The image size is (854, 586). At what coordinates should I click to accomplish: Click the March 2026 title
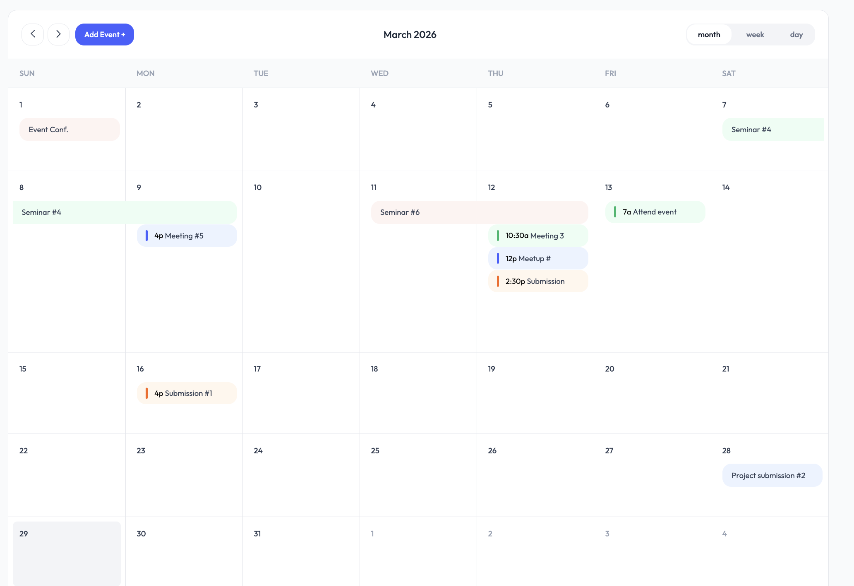coord(410,34)
